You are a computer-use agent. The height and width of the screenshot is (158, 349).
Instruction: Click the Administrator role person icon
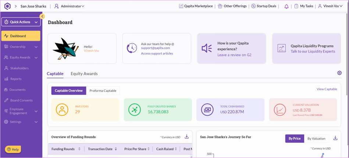coord(57,6)
